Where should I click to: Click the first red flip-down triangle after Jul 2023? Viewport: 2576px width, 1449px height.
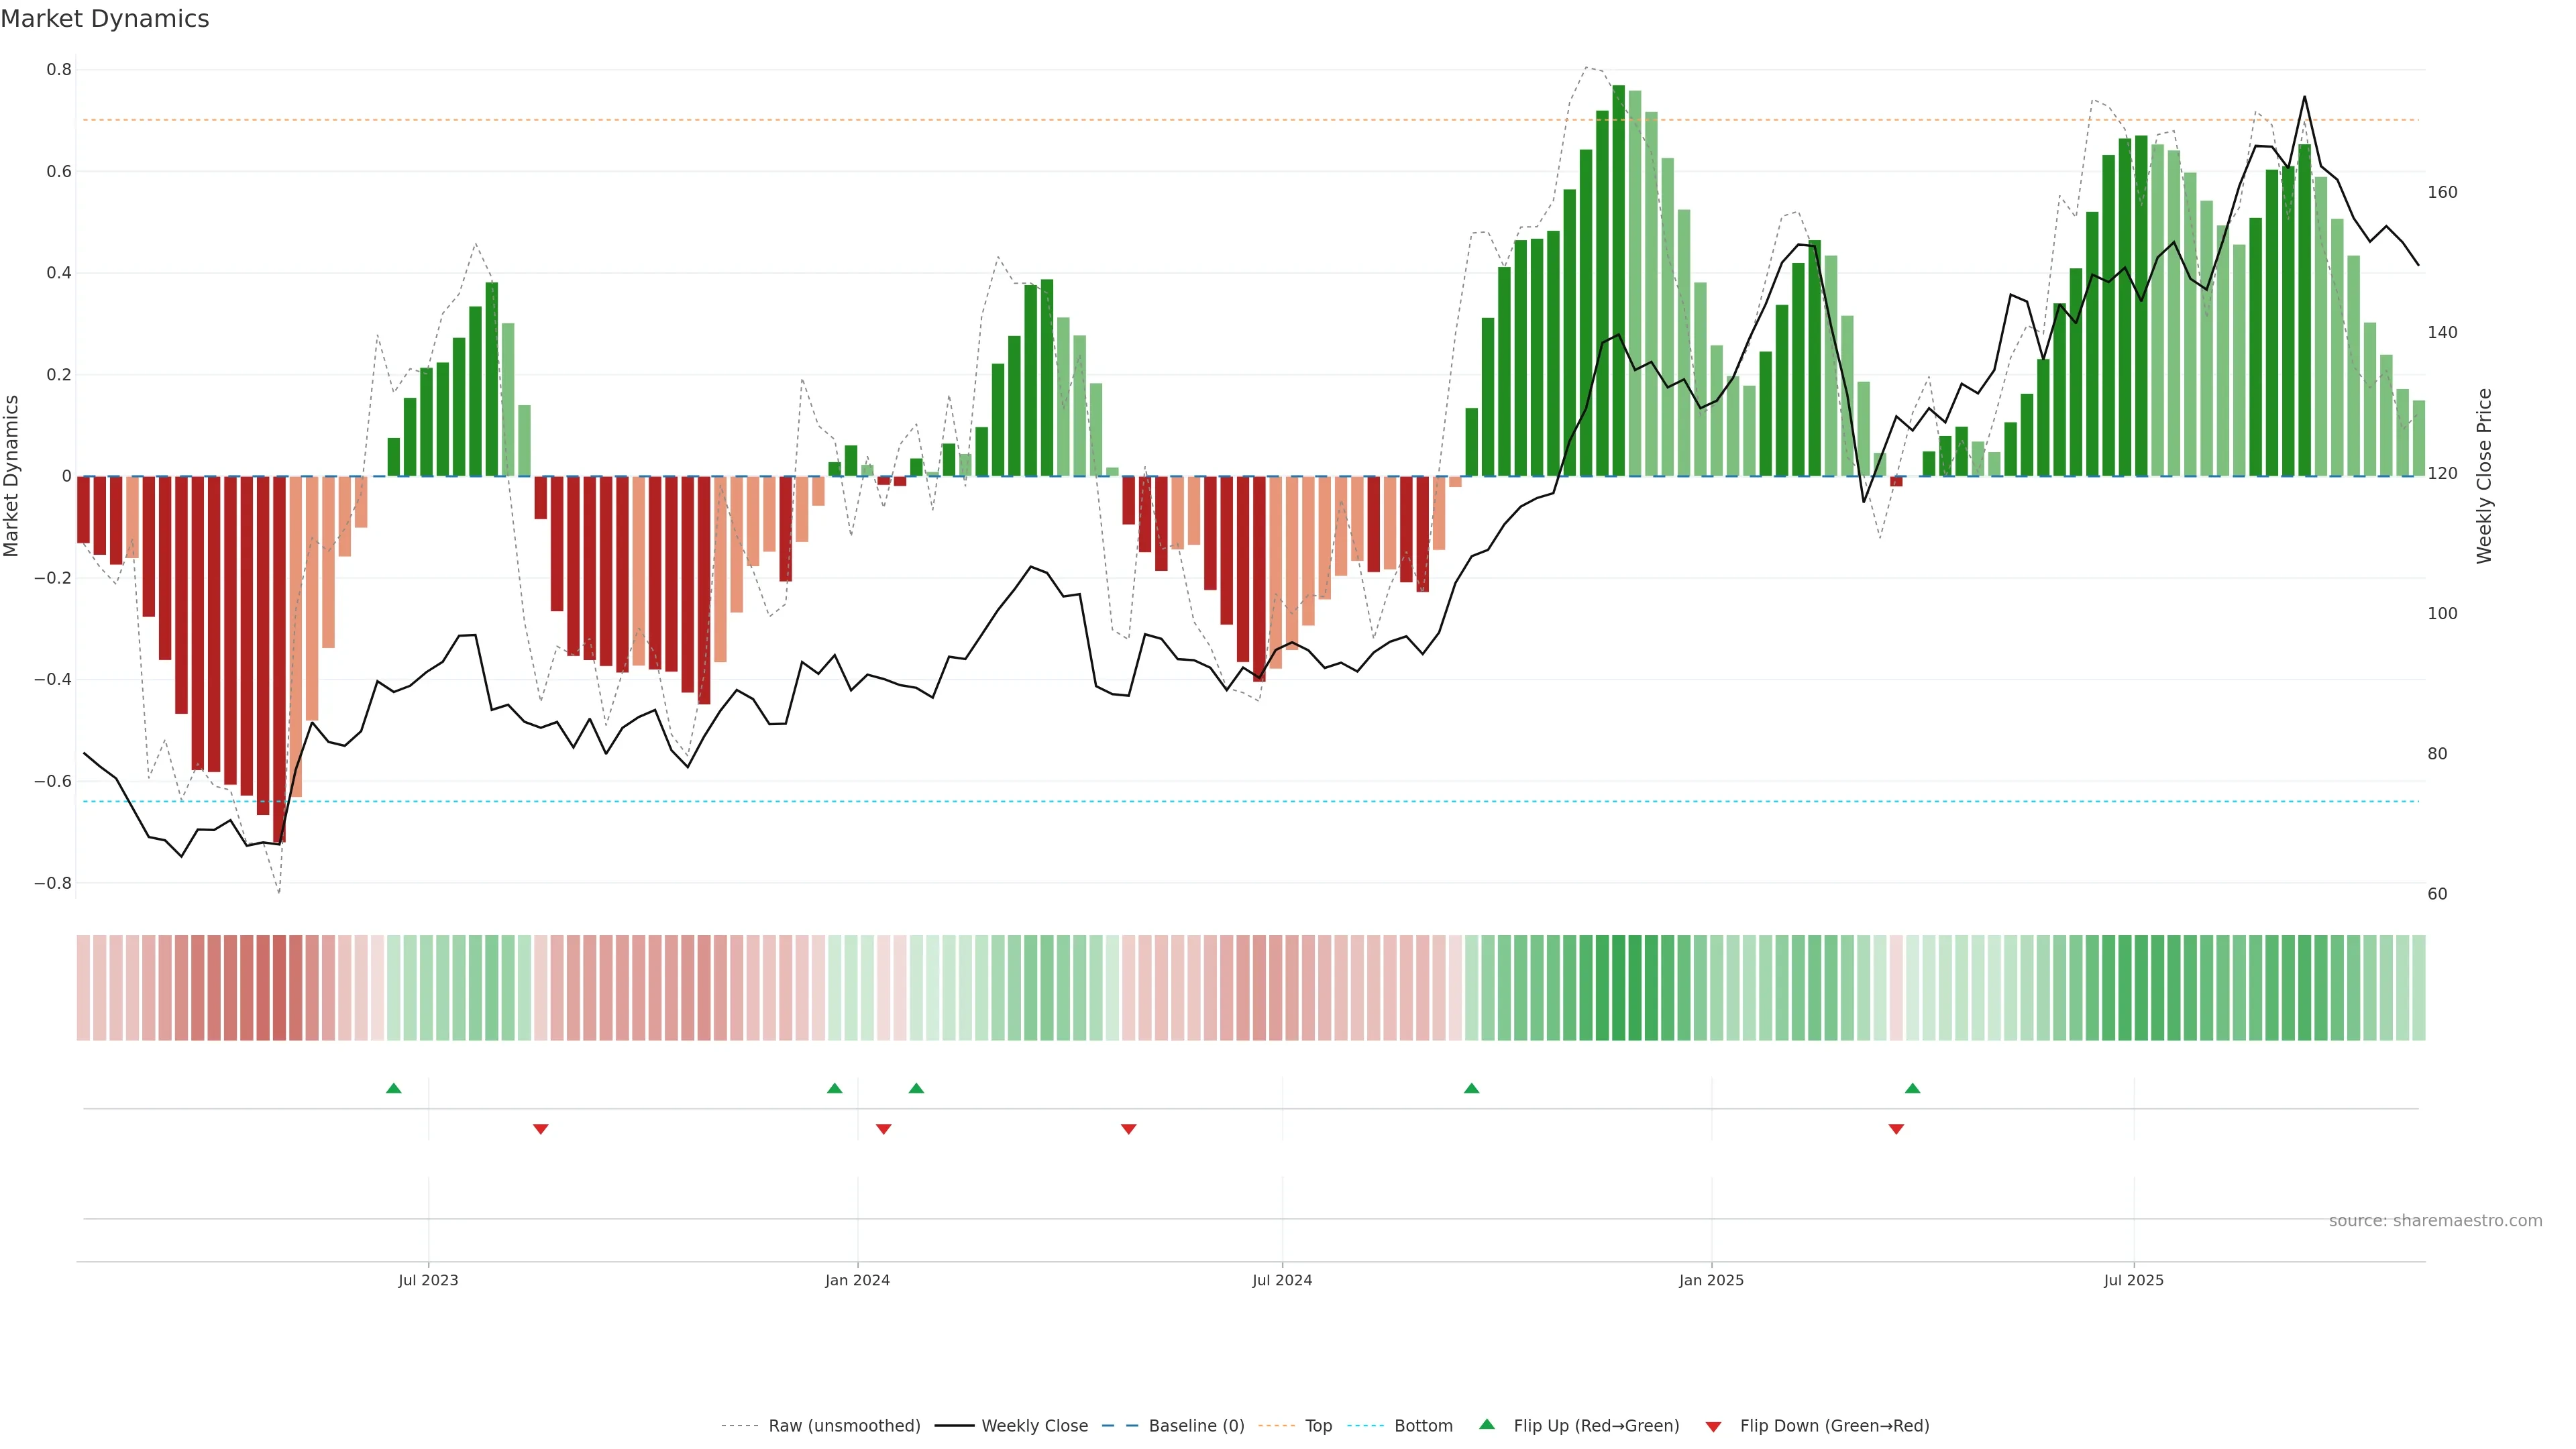tap(541, 1129)
